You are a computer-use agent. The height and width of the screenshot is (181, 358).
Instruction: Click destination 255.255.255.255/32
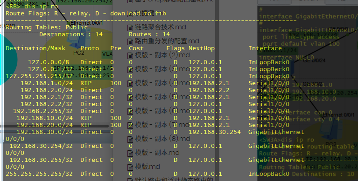[39, 174]
